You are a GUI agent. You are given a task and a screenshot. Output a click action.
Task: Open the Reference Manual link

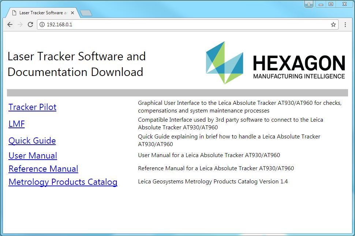coord(43,169)
